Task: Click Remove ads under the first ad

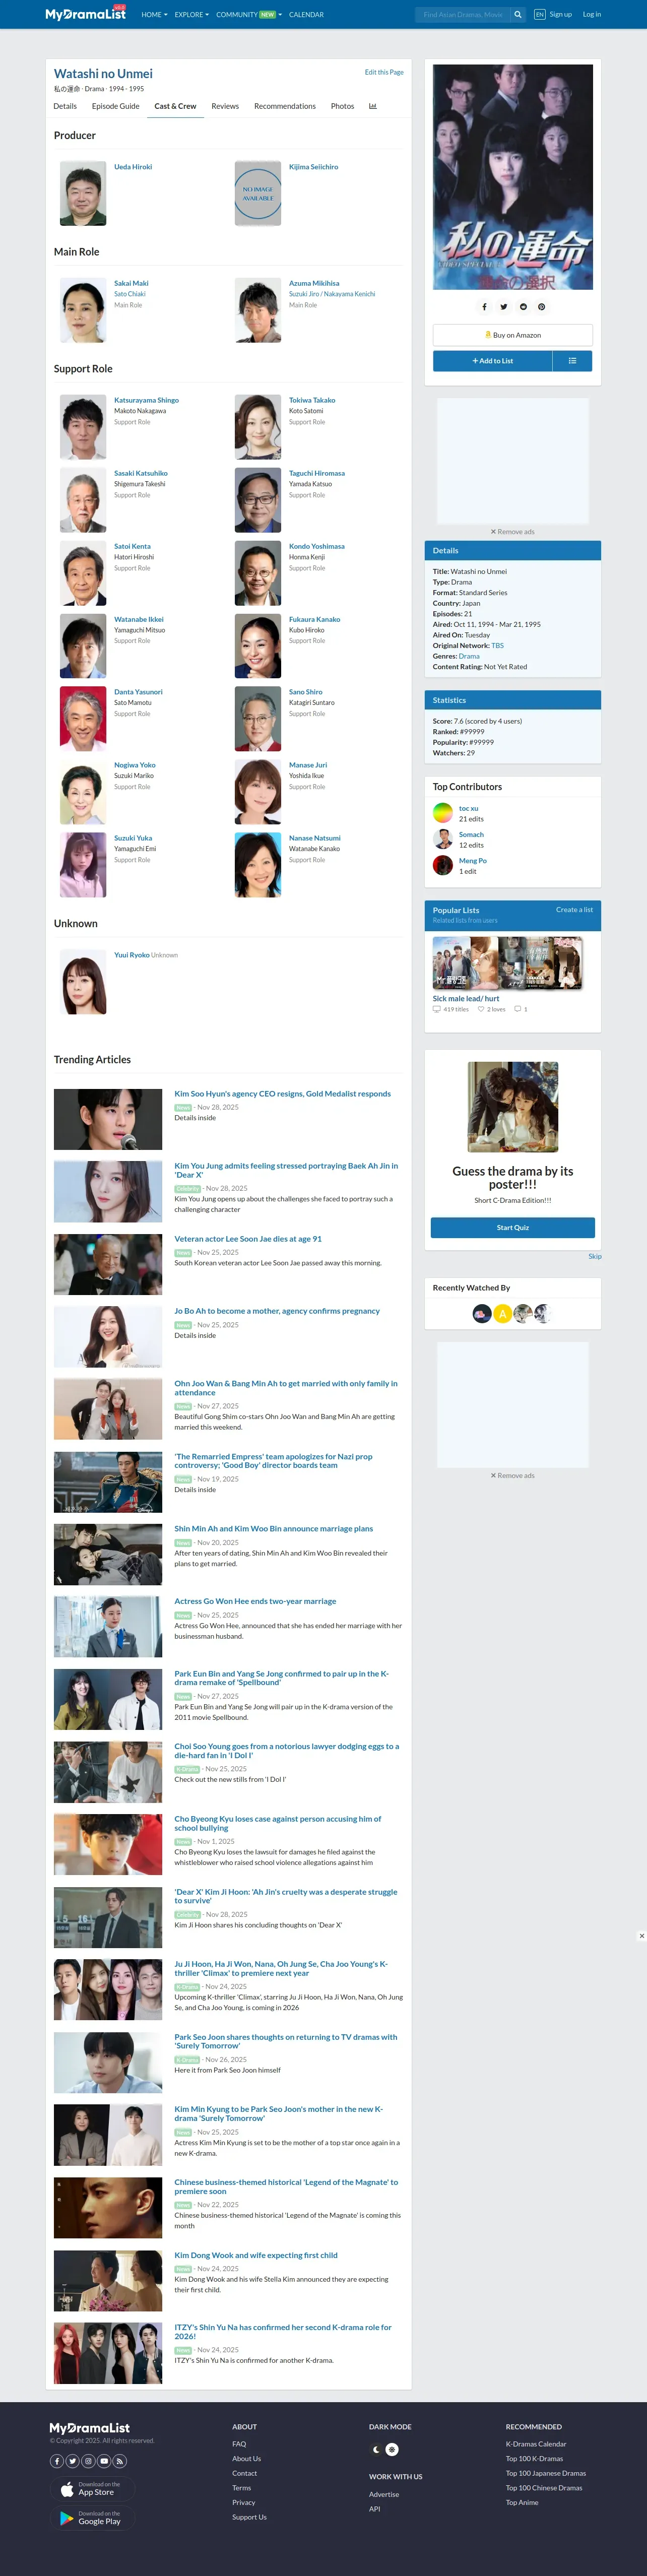Action: [513, 532]
